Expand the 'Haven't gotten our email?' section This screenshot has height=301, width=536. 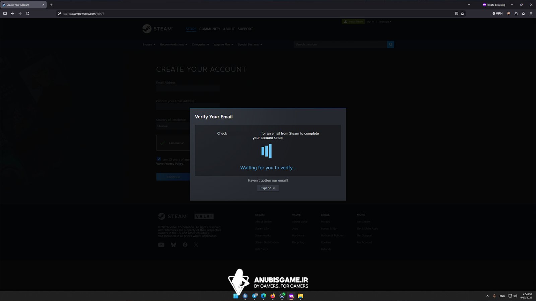(268, 188)
